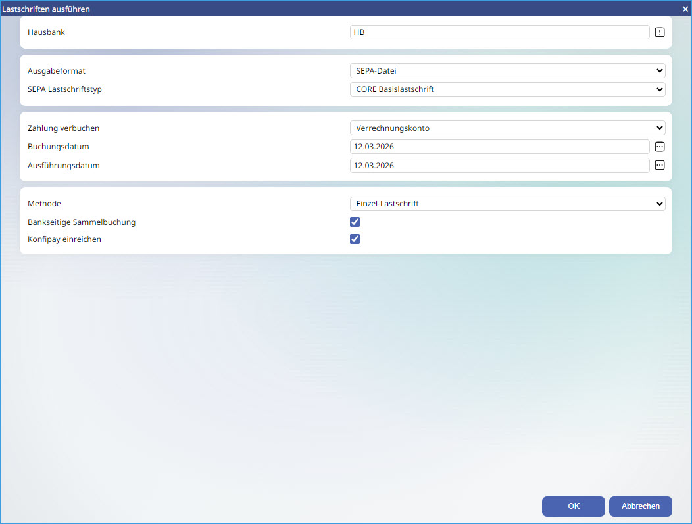
Task: Click the Lastschriften ausführen title bar text
Action: click(46, 9)
